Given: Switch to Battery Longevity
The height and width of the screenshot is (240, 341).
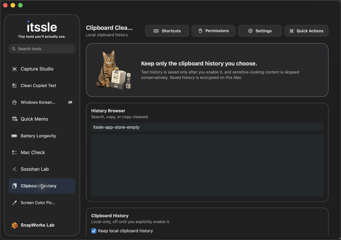Looking at the screenshot, I should click(x=42, y=136).
